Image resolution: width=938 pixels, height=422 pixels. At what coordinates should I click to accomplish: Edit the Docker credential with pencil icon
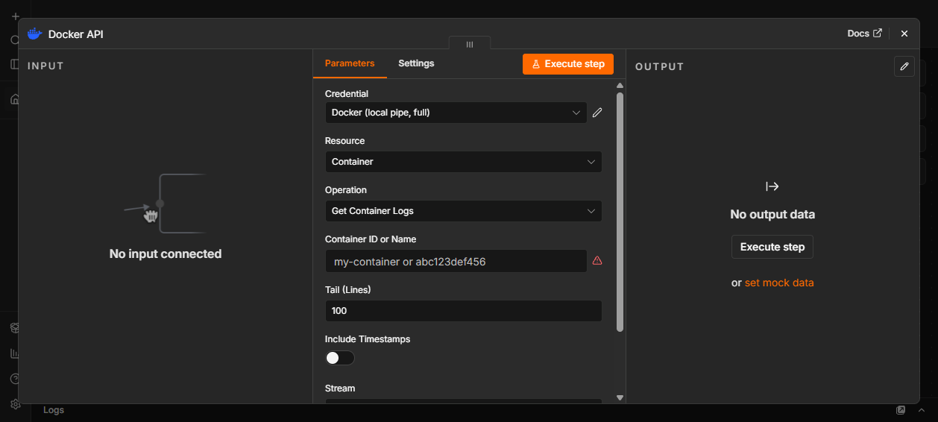click(x=597, y=113)
